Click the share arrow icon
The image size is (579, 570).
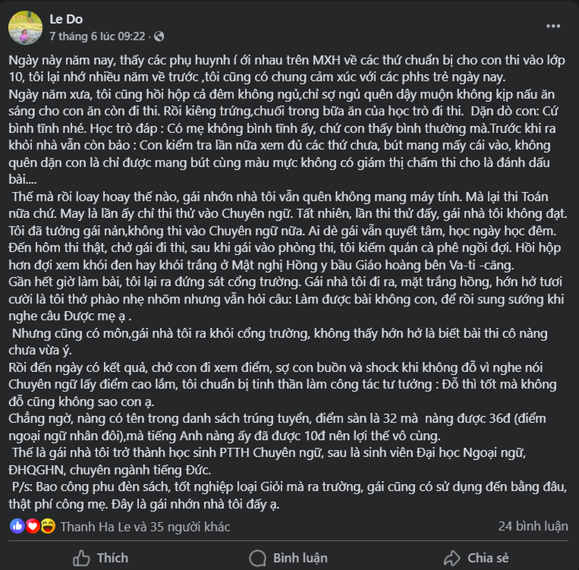click(452, 558)
